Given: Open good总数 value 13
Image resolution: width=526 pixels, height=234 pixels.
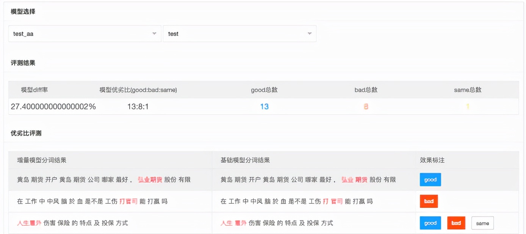Looking at the screenshot, I should (264, 106).
